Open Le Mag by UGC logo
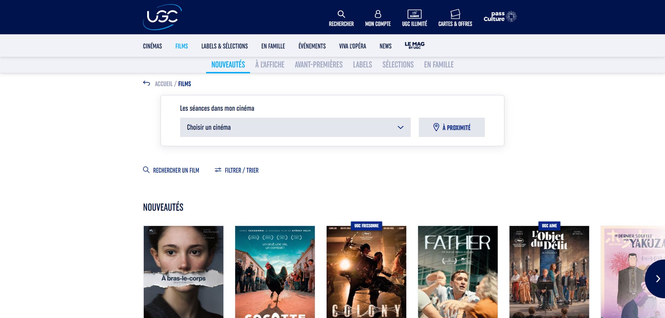Viewport: 665px width, 318px height. pos(415,45)
